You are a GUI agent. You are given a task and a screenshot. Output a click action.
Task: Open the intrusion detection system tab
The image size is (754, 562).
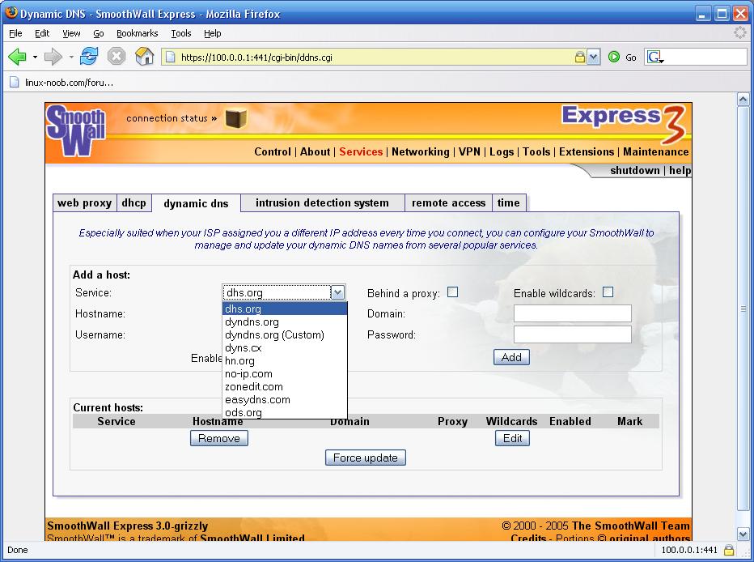[x=322, y=202]
